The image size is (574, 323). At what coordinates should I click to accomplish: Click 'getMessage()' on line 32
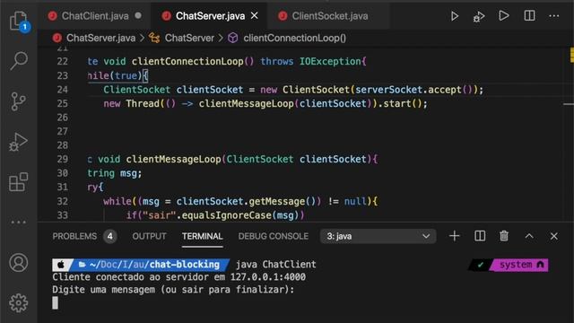(x=283, y=201)
